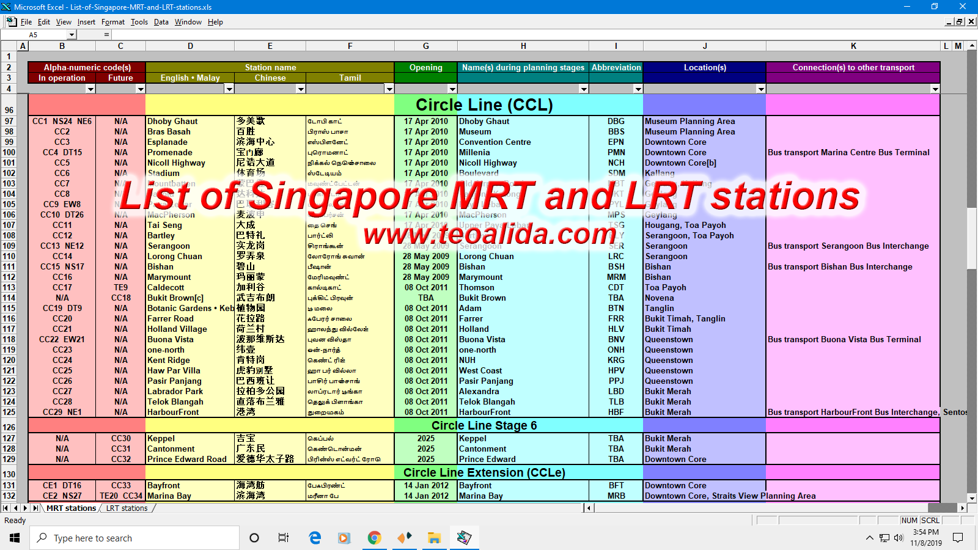Viewport: 978px width, 550px height.
Task: Click horizontal scrollbar right arrow
Action: pyautogui.click(x=963, y=508)
